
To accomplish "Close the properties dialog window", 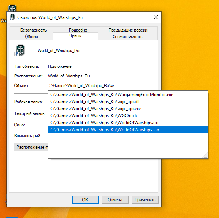I will pos(156,17).
